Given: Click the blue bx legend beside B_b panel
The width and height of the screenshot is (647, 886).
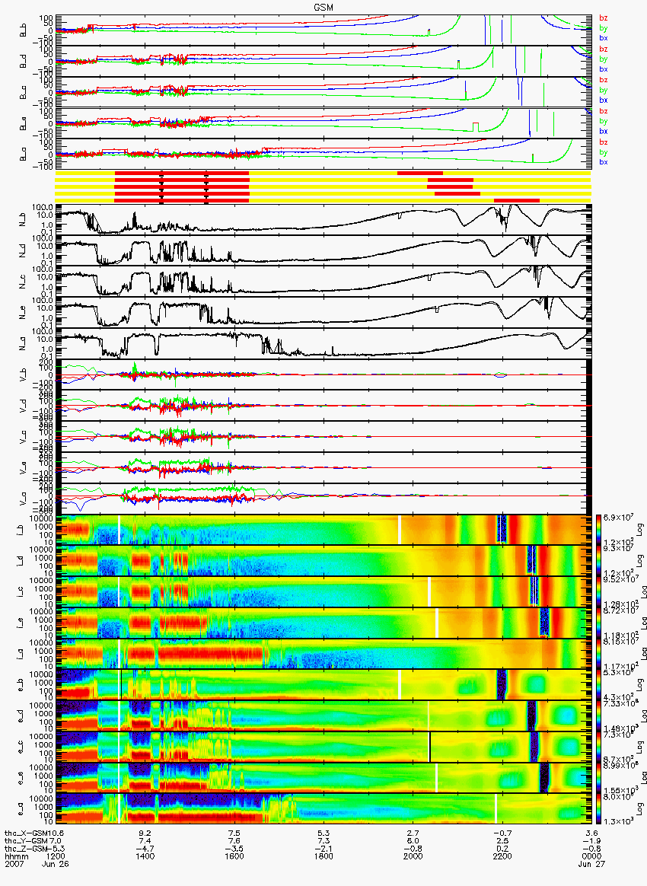Looking at the screenshot, I should [x=603, y=38].
